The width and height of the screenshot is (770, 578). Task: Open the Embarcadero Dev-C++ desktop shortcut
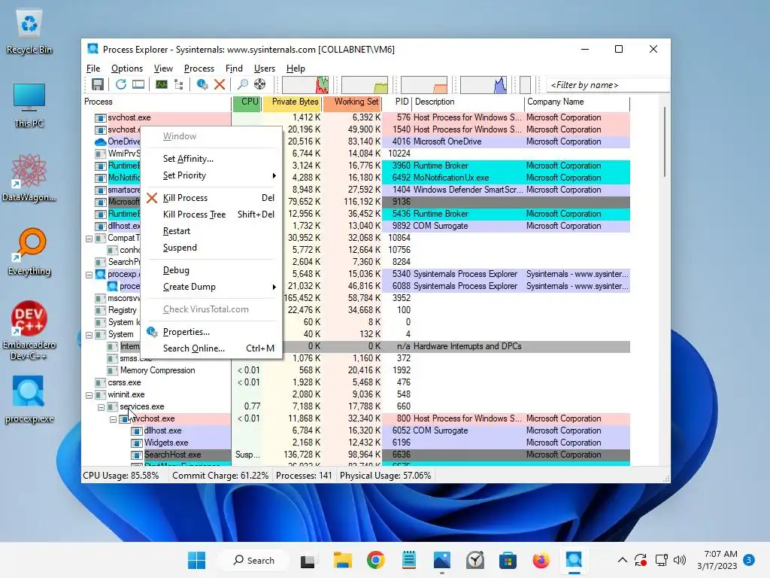tap(29, 330)
